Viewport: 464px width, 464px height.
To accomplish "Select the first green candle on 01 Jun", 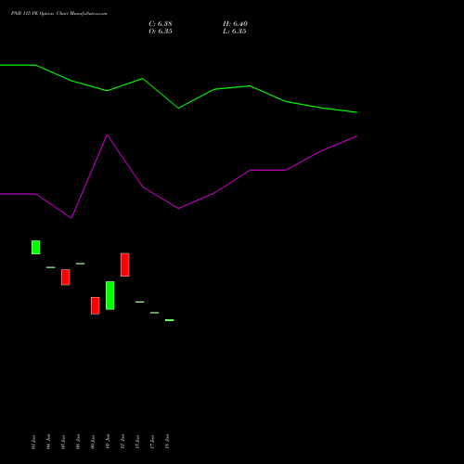I will tap(36, 247).
